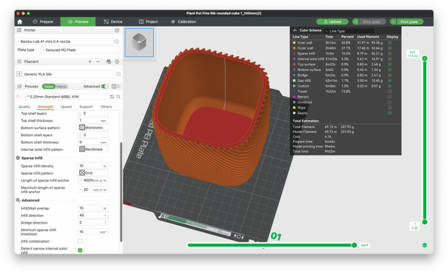Click the horizontal layer progress slider handle
Screen dimensions: 448x273
coord(355,245)
